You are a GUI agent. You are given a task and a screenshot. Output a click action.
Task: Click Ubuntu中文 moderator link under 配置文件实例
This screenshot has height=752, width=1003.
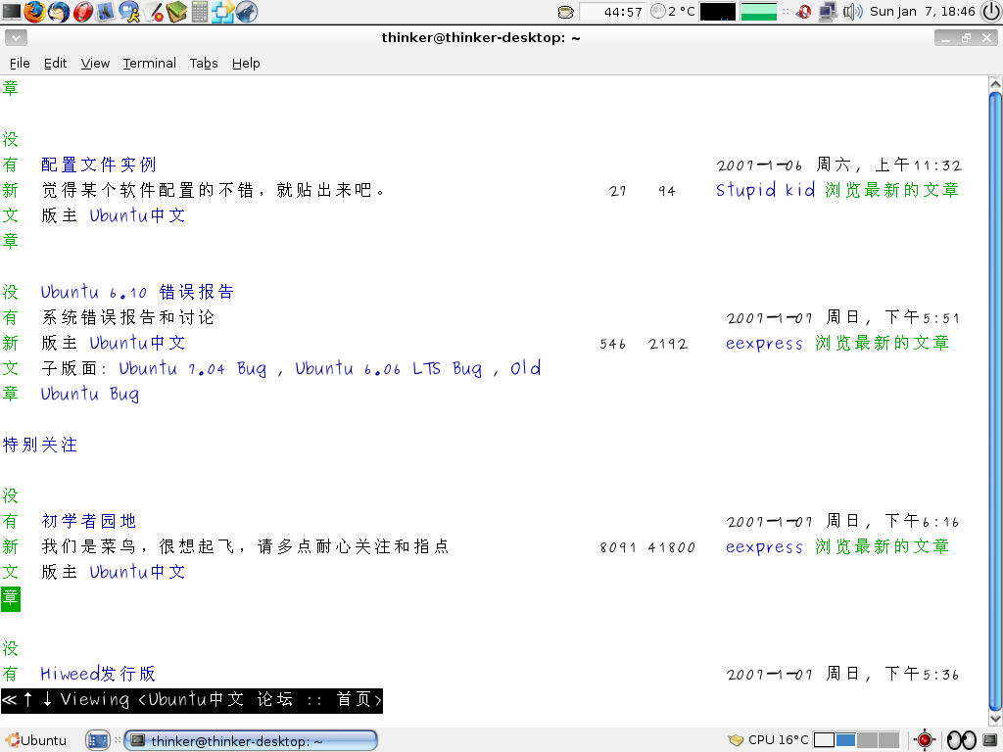pos(137,215)
